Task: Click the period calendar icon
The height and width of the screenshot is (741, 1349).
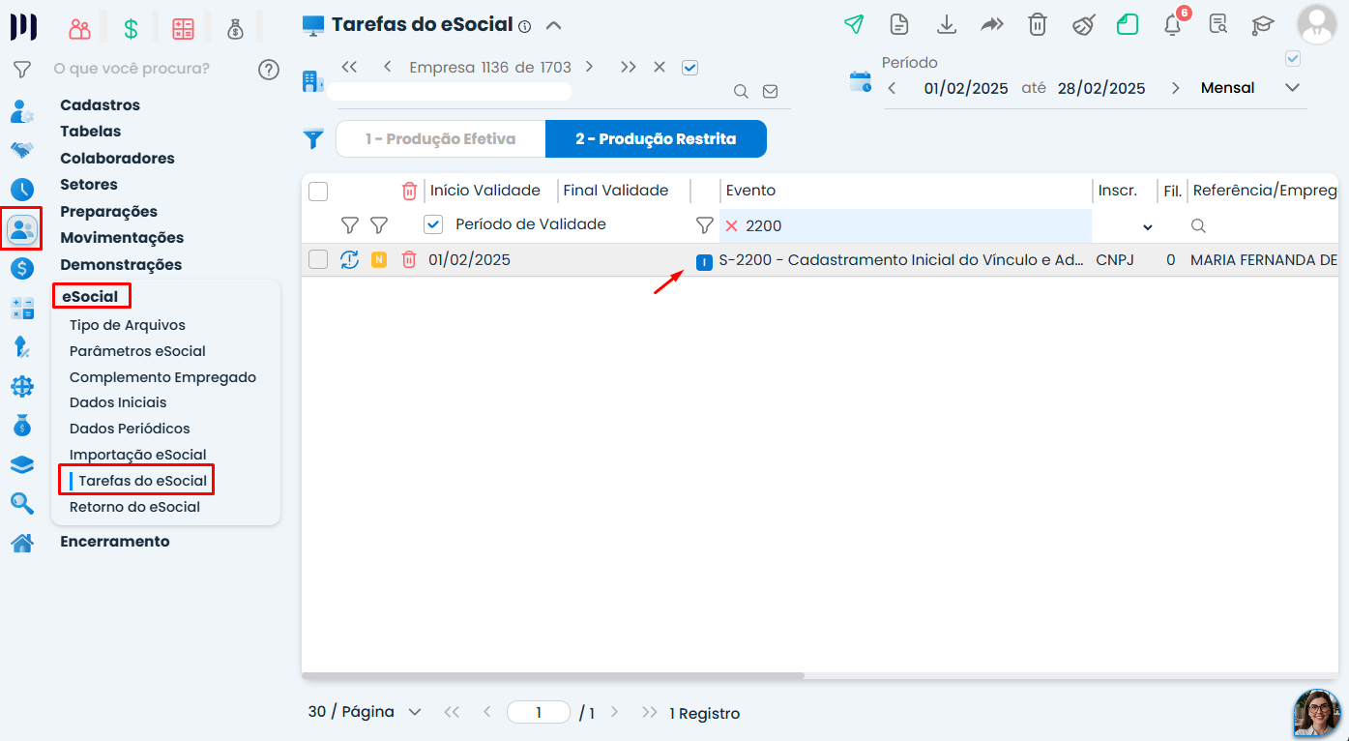Action: [860, 81]
